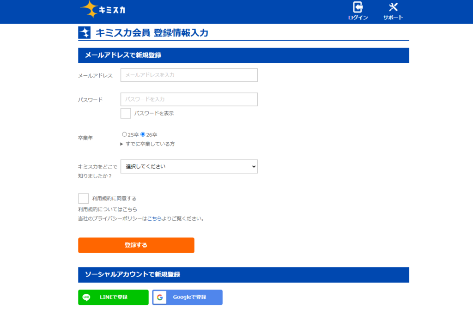
Task: Focus the メールアドレス input field
Action: 189,75
